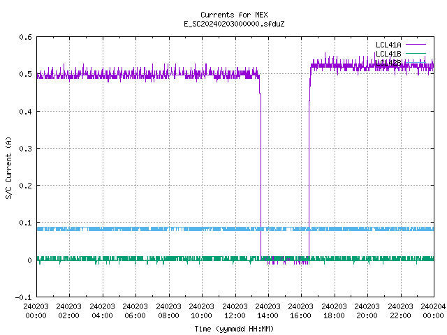
Task: Click the x-axis tick '240203 04:00'
Action: [102, 311]
